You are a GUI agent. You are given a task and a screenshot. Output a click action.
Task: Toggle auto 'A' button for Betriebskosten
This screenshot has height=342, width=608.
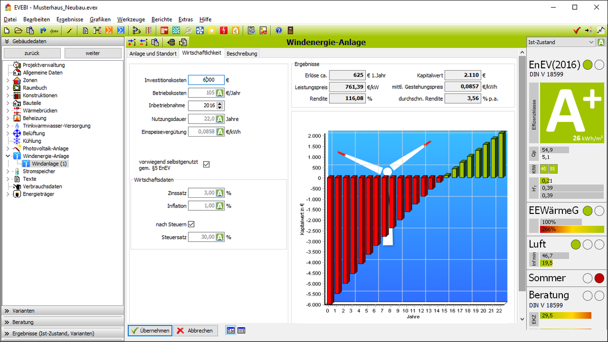220,93
